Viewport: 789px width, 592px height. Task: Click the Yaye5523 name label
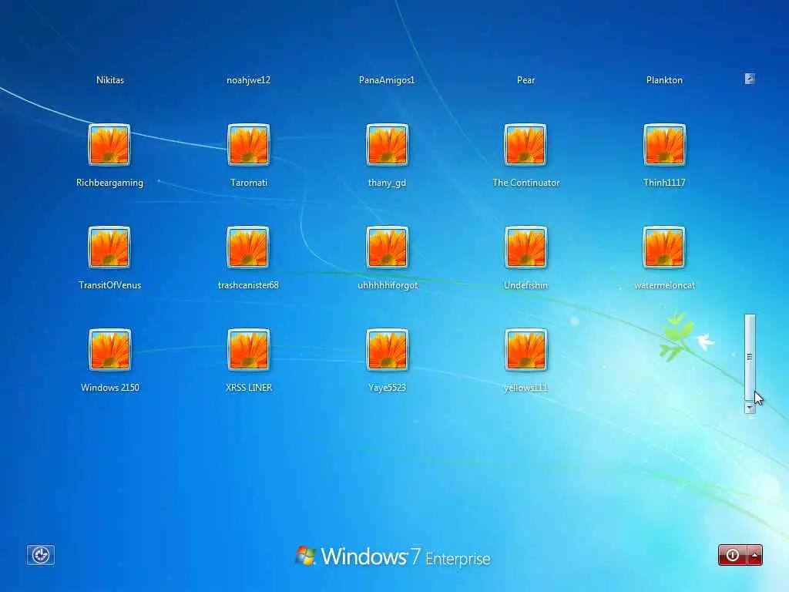click(387, 388)
